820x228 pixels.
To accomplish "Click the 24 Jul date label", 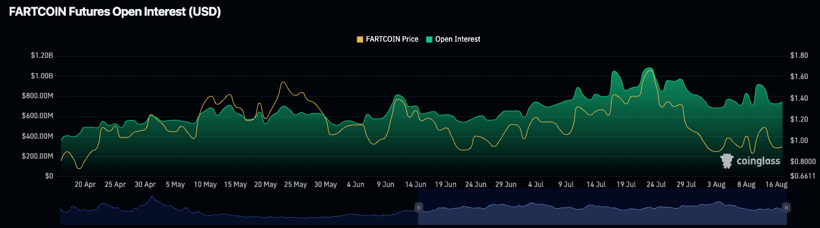I will [657, 185].
